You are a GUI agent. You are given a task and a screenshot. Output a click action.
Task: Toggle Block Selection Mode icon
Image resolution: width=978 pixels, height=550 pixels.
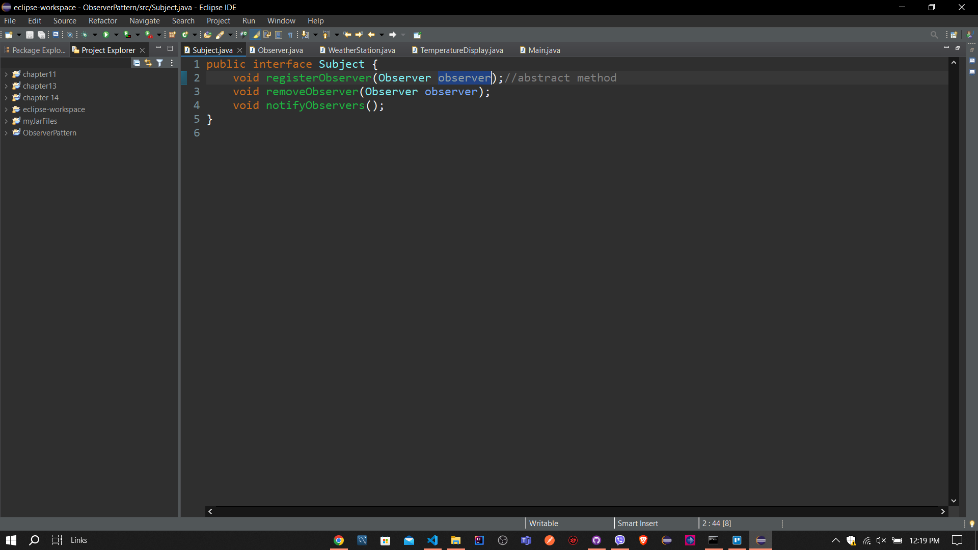279,35
